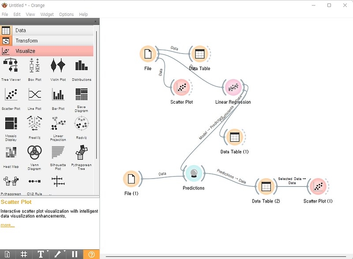Select the Radviz widget

(82, 128)
